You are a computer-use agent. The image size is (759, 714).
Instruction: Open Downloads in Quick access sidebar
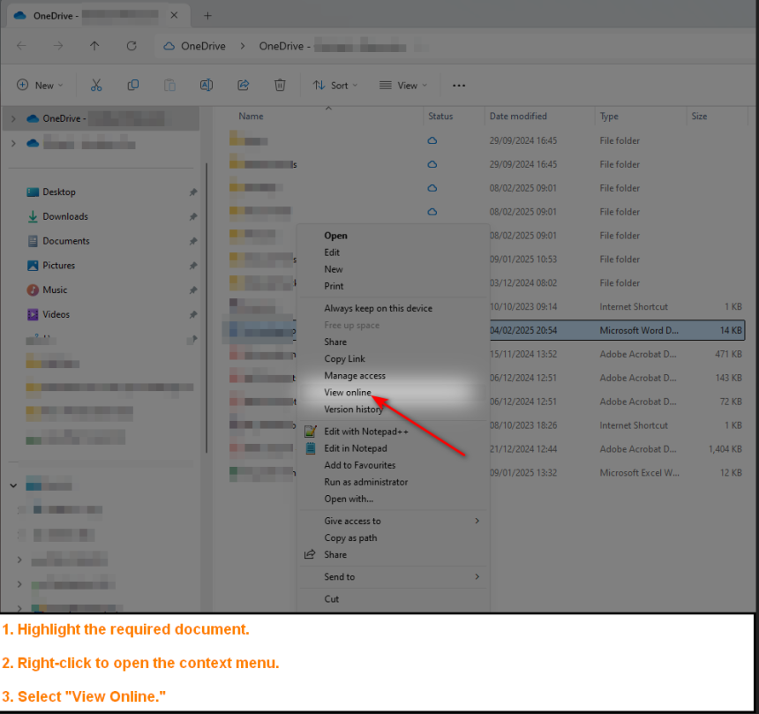pos(65,216)
